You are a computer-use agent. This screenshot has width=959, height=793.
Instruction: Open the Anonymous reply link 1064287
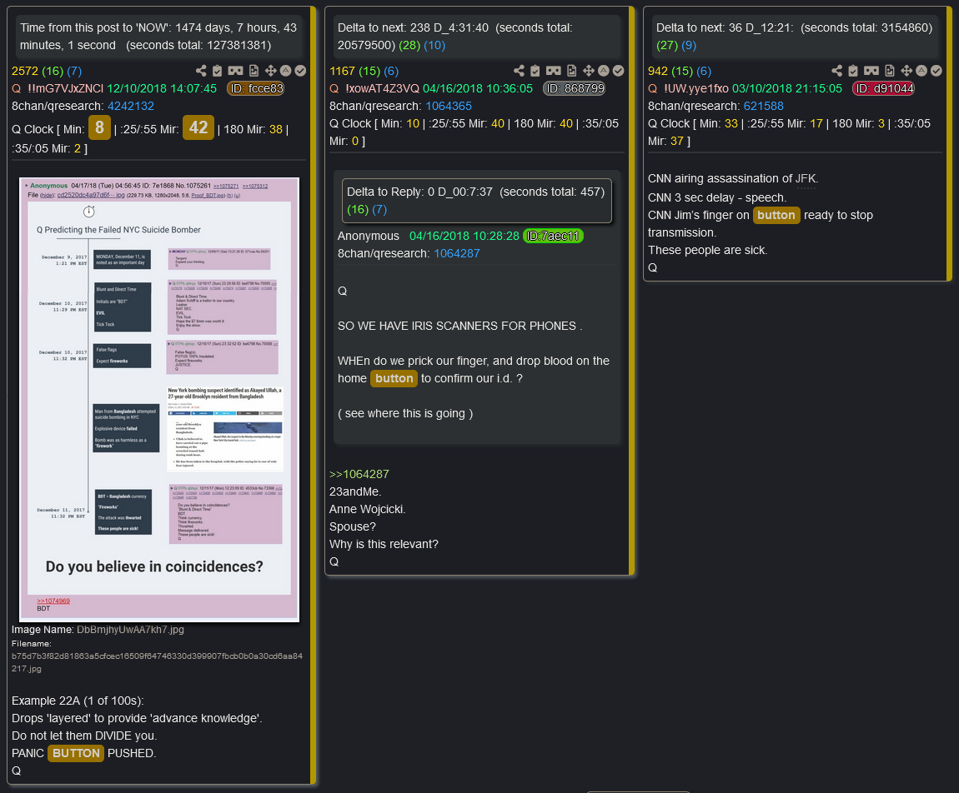[457, 253]
